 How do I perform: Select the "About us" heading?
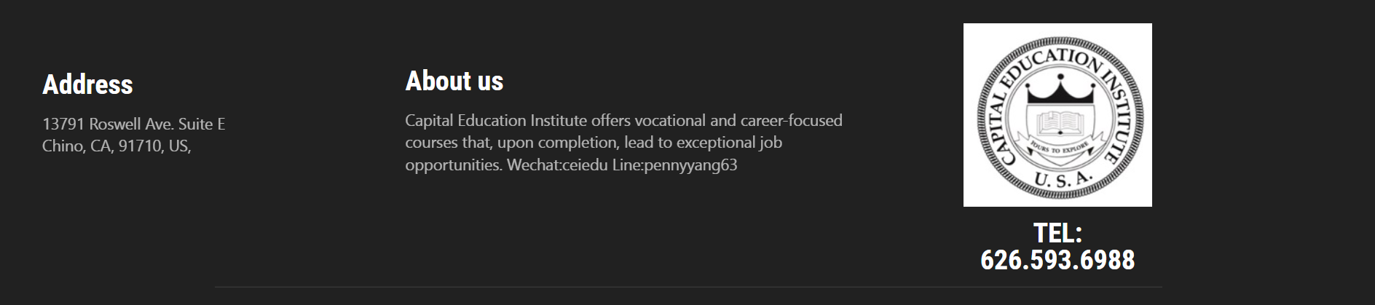click(x=454, y=81)
